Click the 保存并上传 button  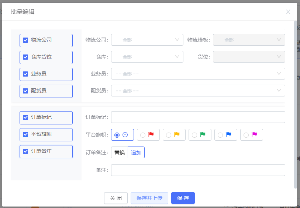click(149, 198)
